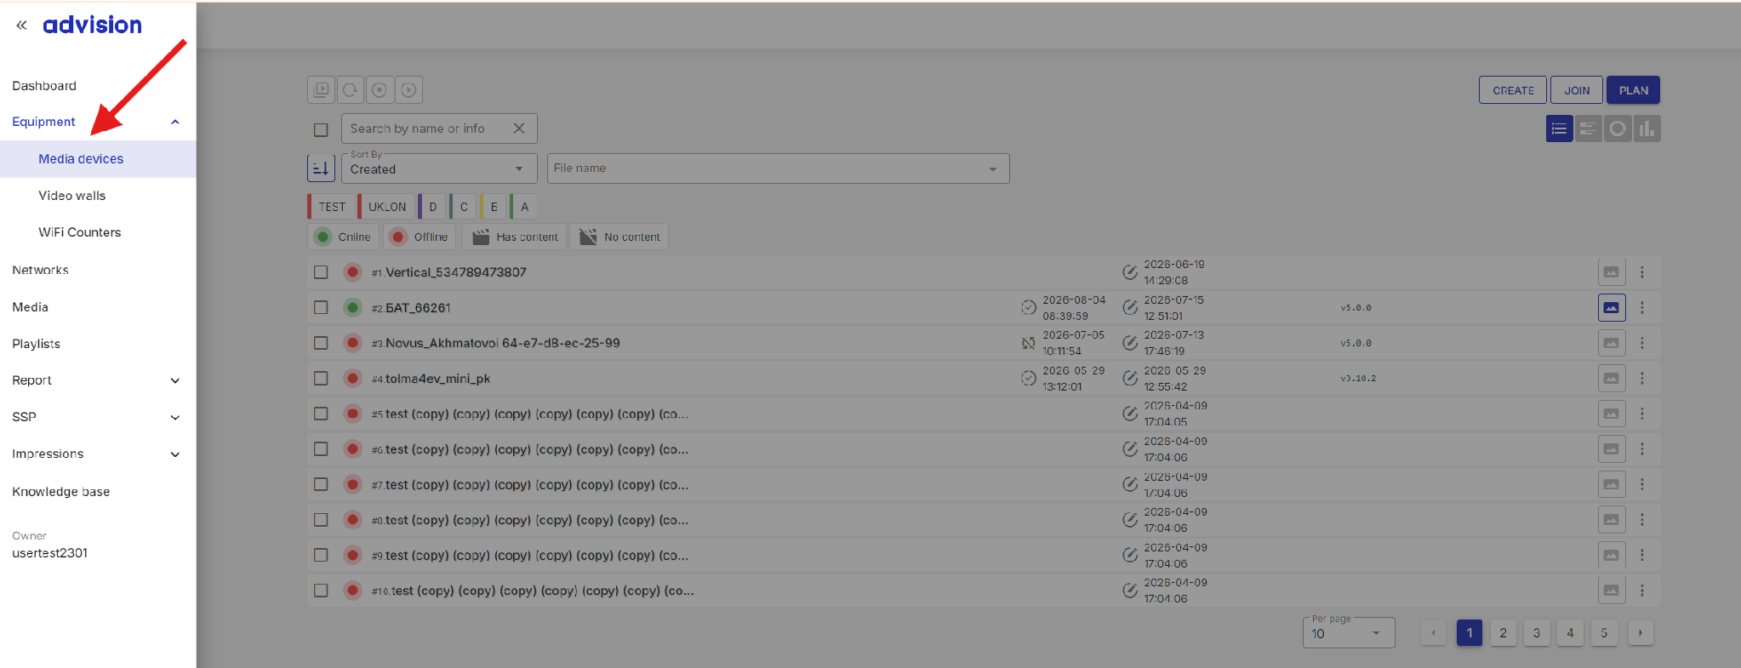The image size is (1741, 668).
Task: Check the box for row #10
Action: [x=321, y=591]
